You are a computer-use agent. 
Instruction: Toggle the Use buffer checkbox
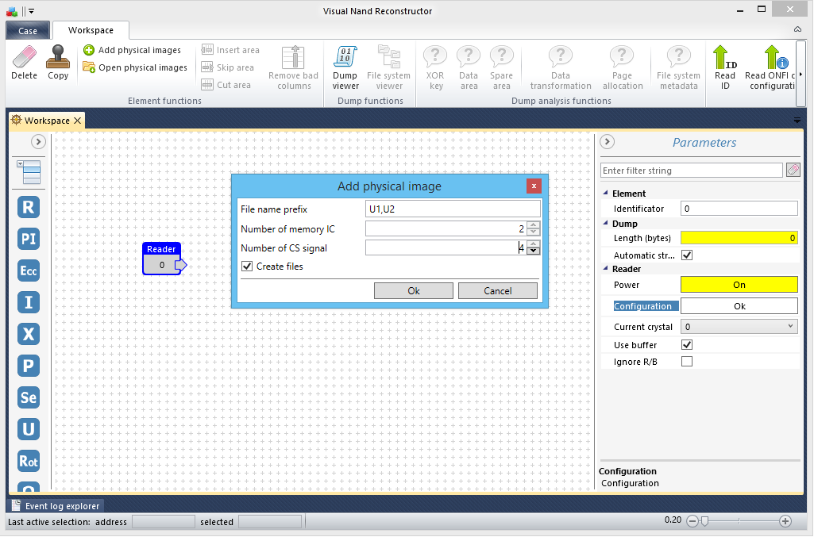pyautogui.click(x=687, y=345)
